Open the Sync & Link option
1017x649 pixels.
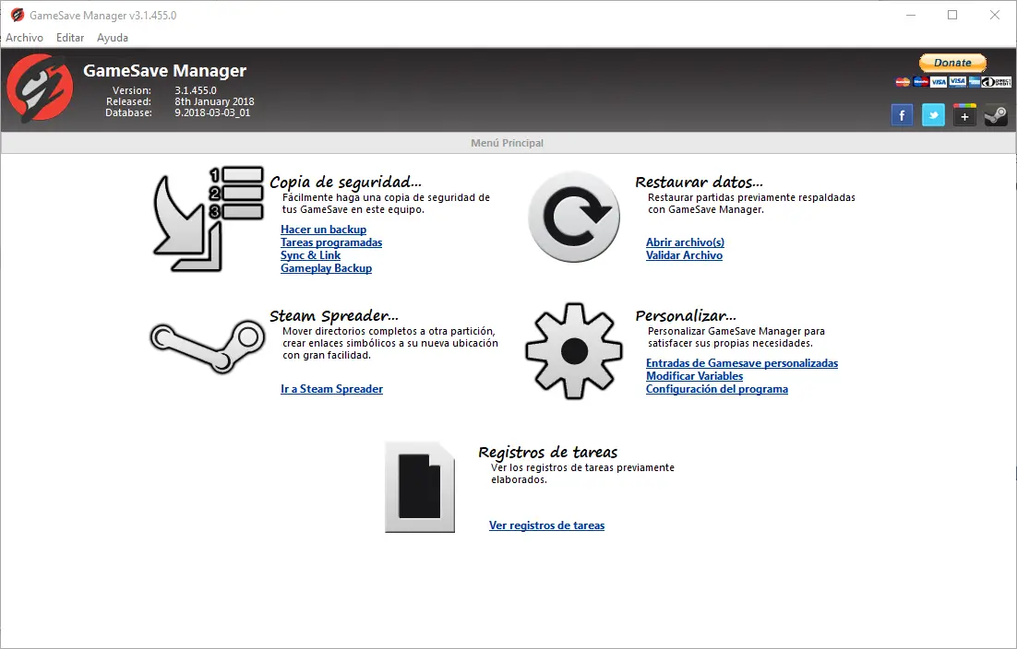coord(310,255)
